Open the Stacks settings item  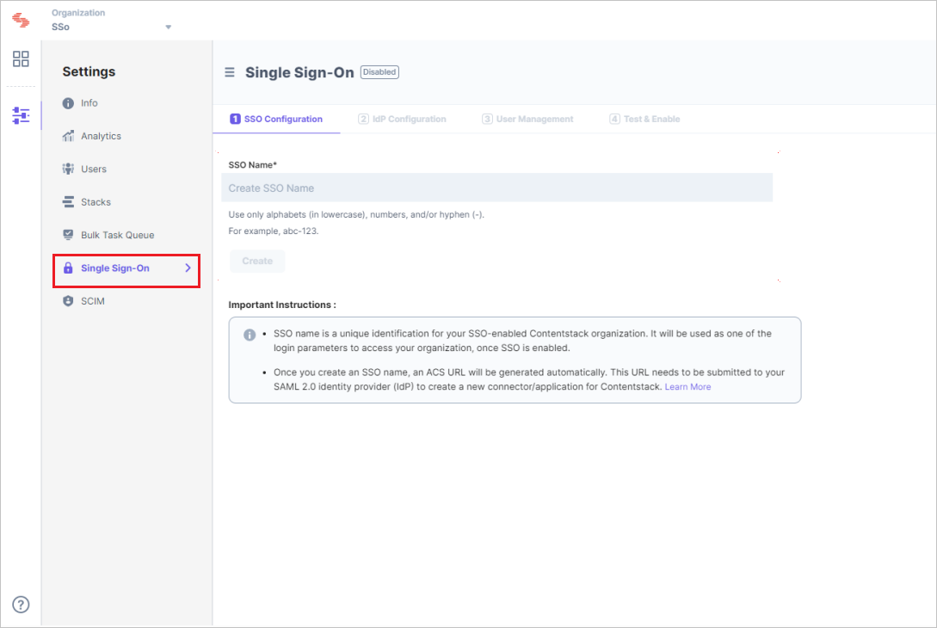tap(68, 201)
